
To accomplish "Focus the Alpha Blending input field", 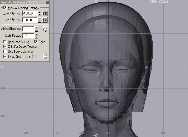I will click(28, 29).
